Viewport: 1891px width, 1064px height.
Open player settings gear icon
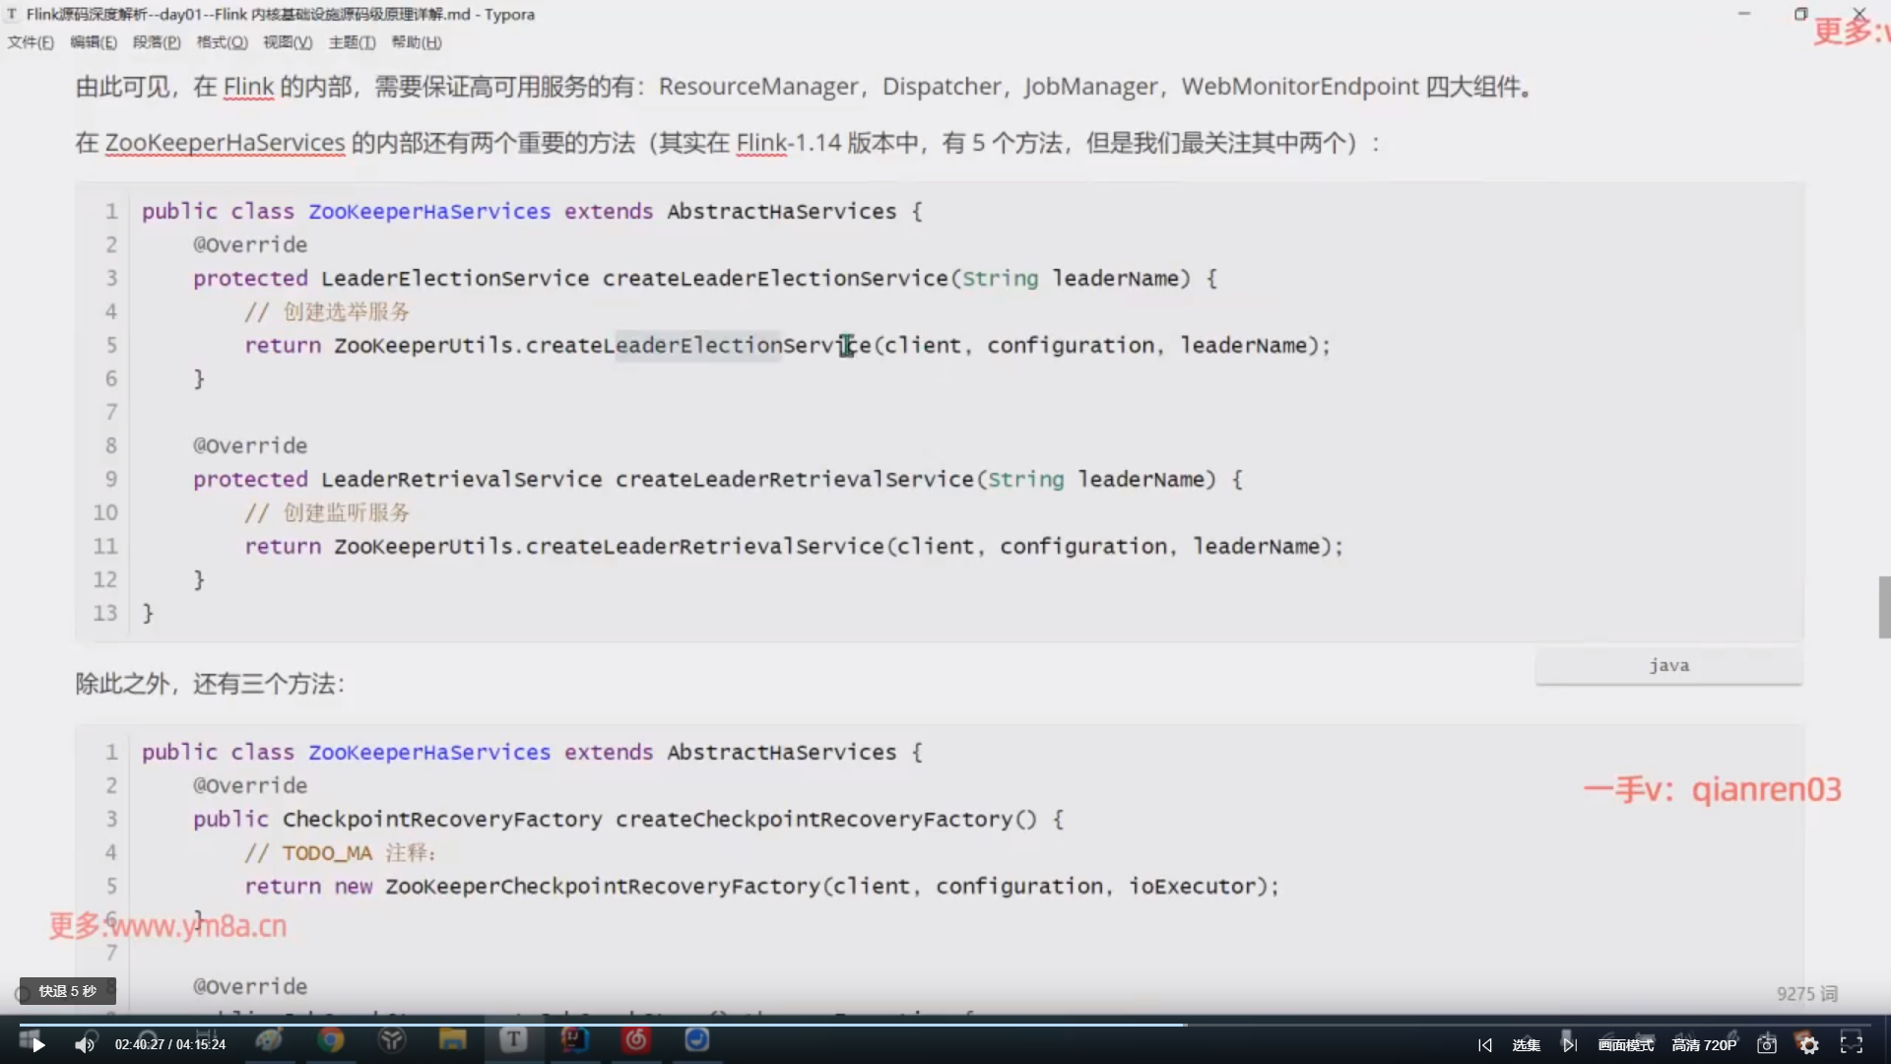pyautogui.click(x=1809, y=1045)
